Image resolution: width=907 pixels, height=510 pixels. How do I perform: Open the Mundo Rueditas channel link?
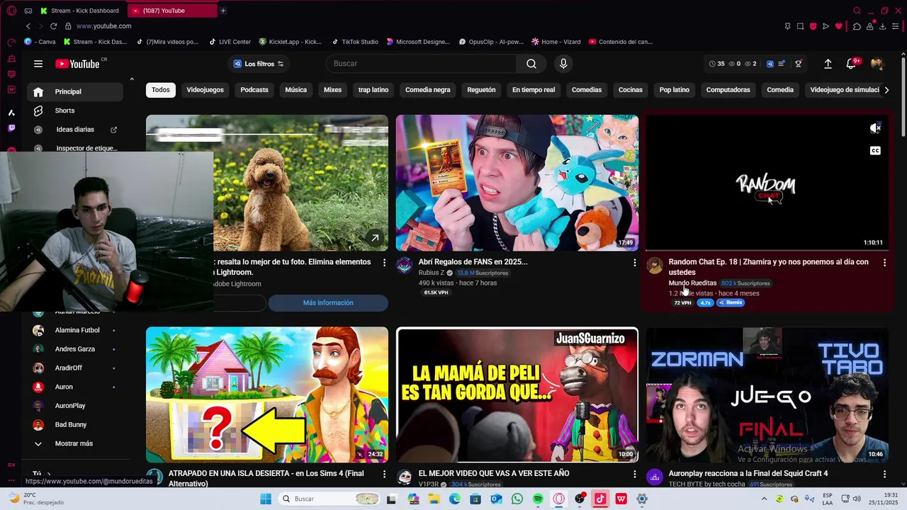[x=692, y=283]
